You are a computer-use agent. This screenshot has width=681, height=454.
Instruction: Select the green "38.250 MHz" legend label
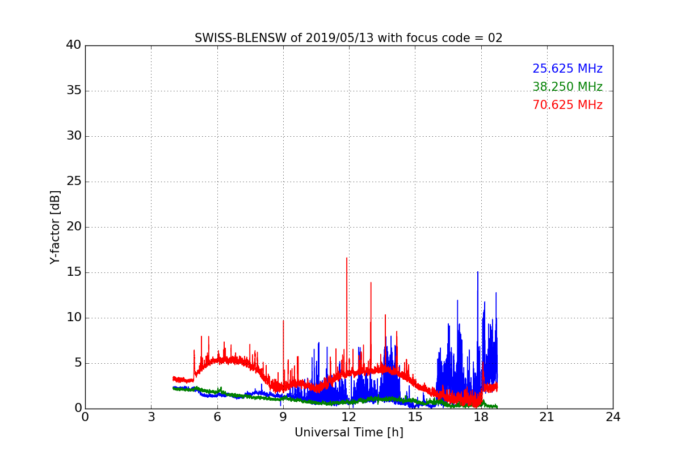click(567, 87)
